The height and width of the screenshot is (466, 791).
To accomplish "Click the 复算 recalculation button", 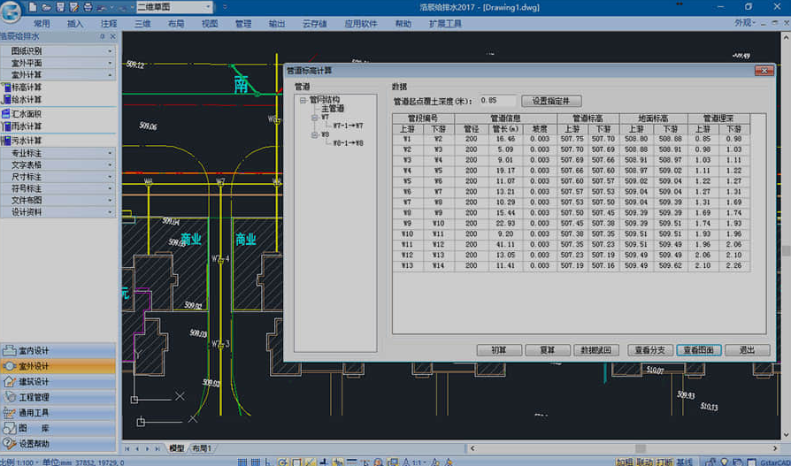I will pyautogui.click(x=548, y=350).
